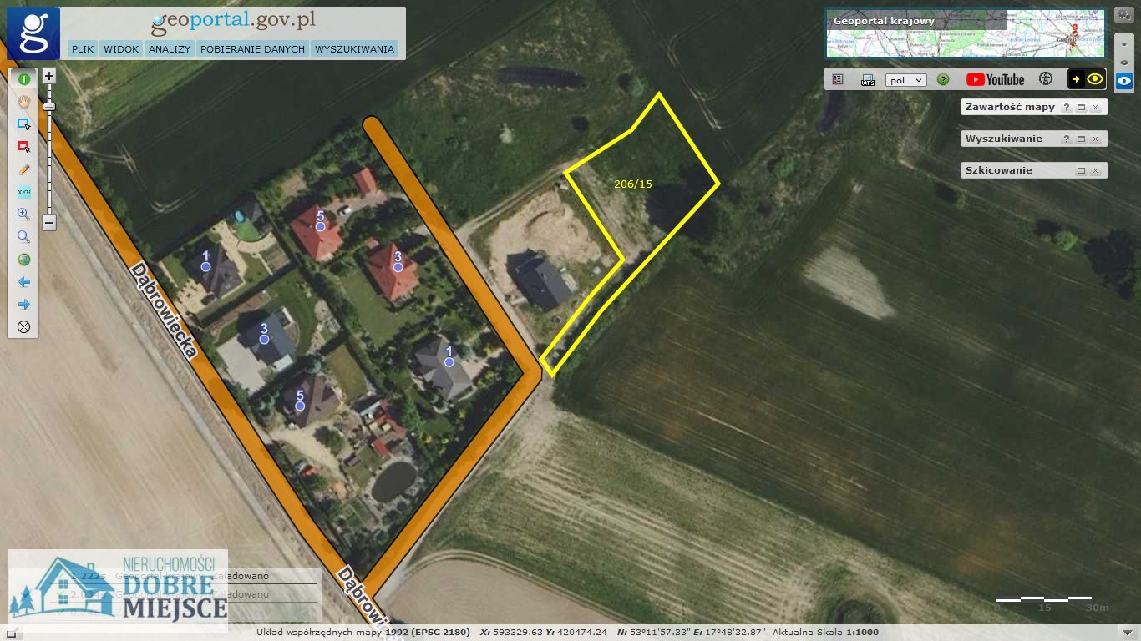Open help for Zawartość mapy panel

pos(1066,108)
